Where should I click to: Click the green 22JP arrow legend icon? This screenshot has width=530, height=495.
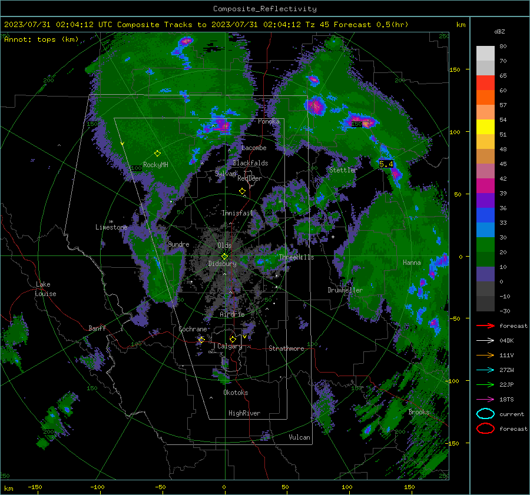tap(485, 384)
